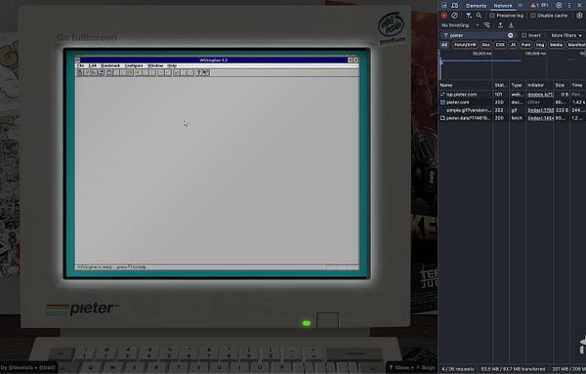Image resolution: width=586 pixels, height=374 pixels.
Task: Click the blue issues counter badge
Action: (x=545, y=5)
